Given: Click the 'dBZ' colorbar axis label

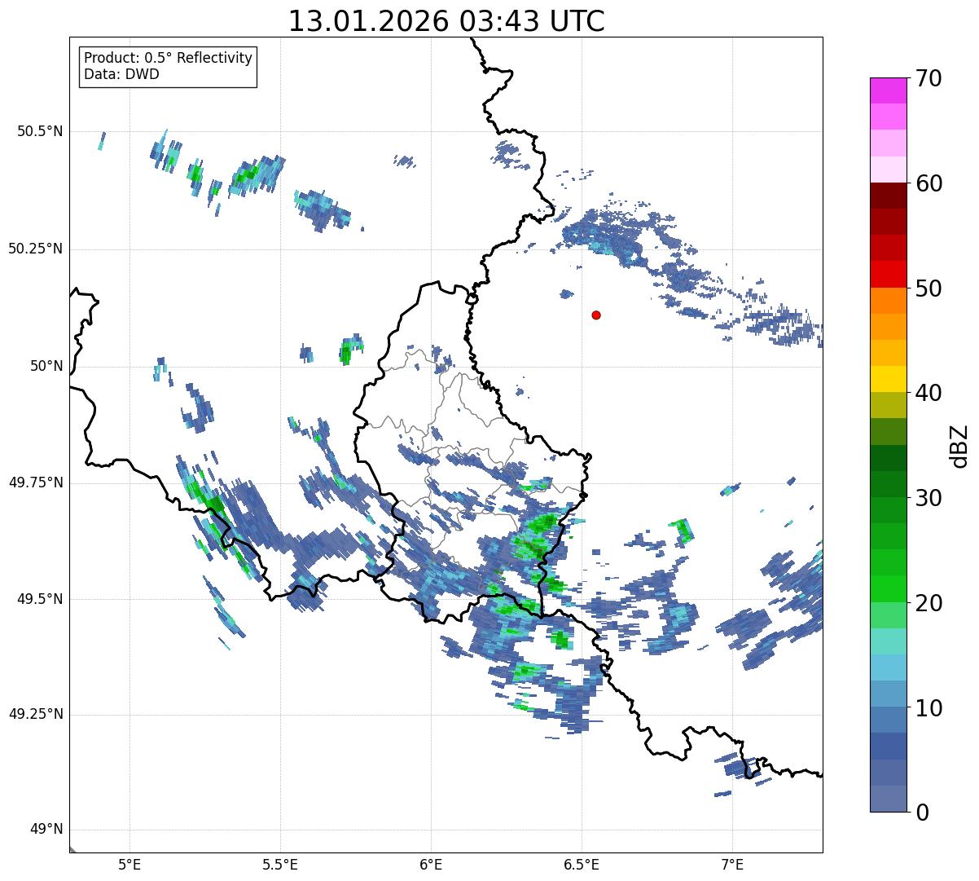Looking at the screenshot, I should (x=959, y=445).
